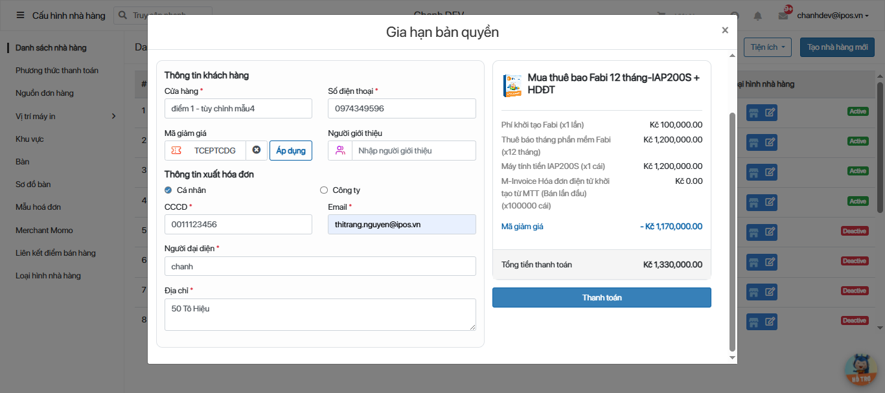Select the Cá nhân radio option
This screenshot has width=885, height=393.
coord(168,190)
